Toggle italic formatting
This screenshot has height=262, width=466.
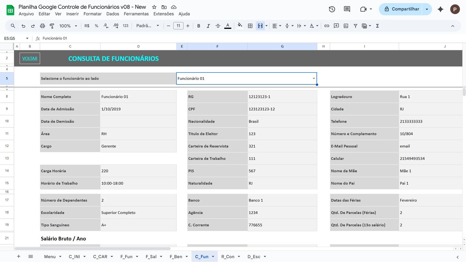(x=208, y=26)
